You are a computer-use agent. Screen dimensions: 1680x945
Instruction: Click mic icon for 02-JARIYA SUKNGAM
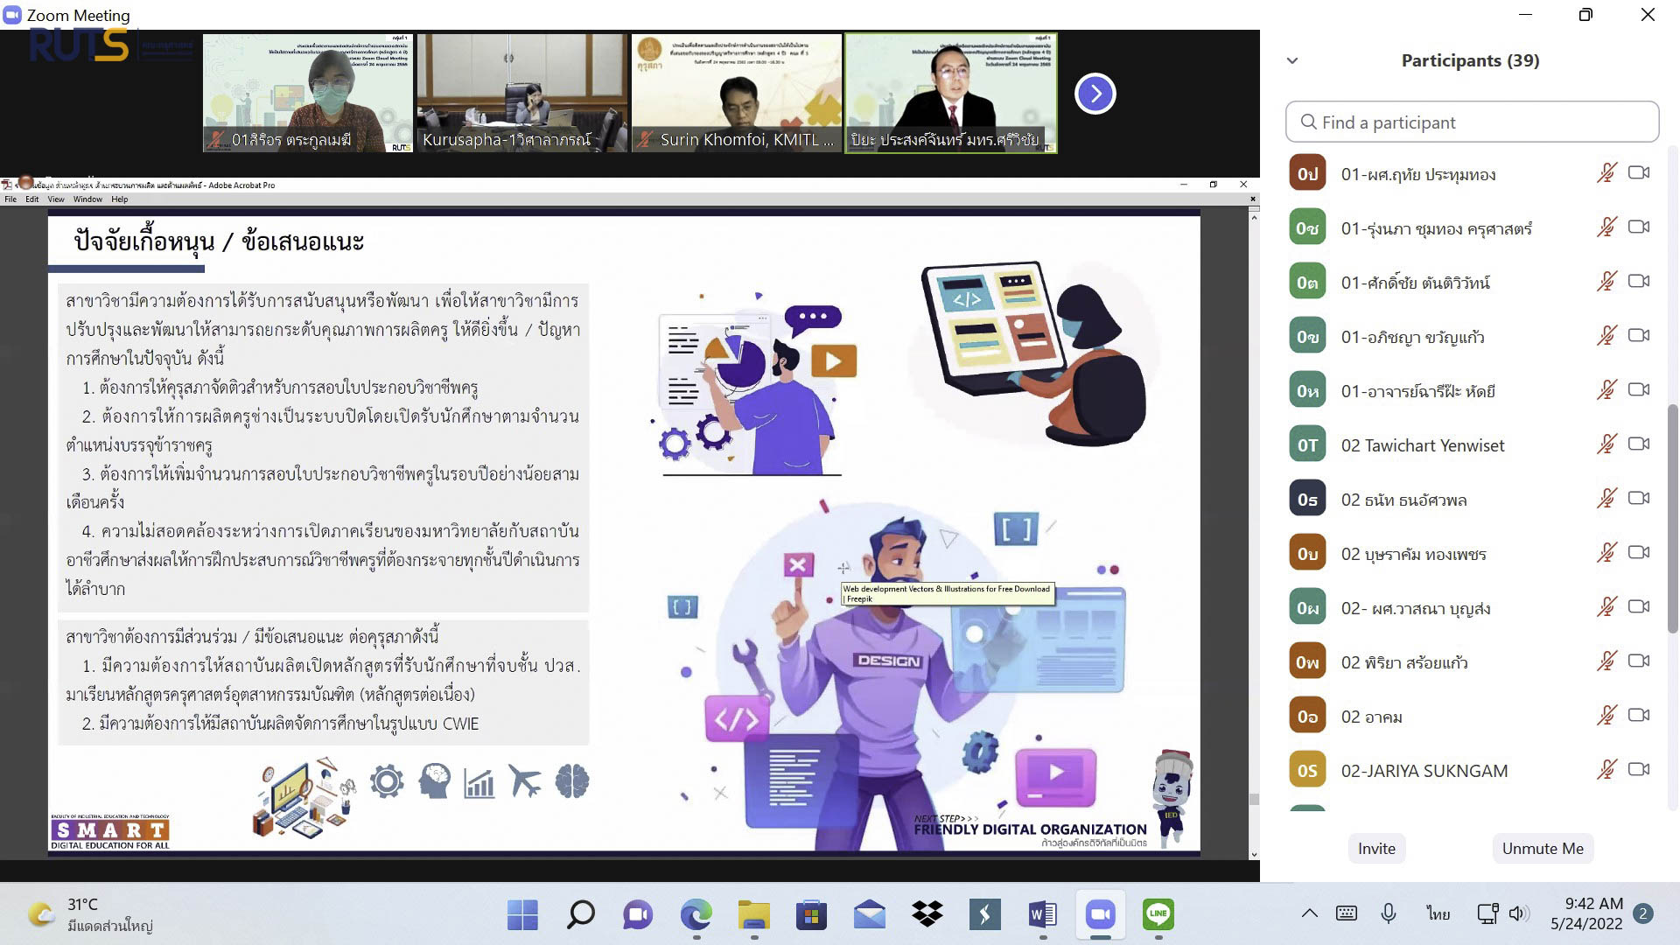tap(1606, 770)
